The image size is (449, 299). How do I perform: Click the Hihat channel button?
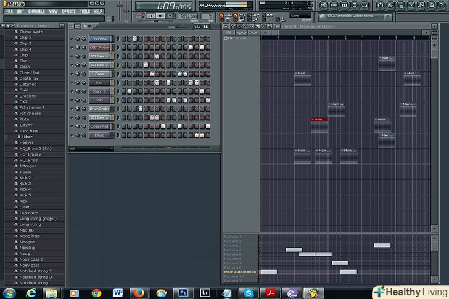(x=99, y=135)
